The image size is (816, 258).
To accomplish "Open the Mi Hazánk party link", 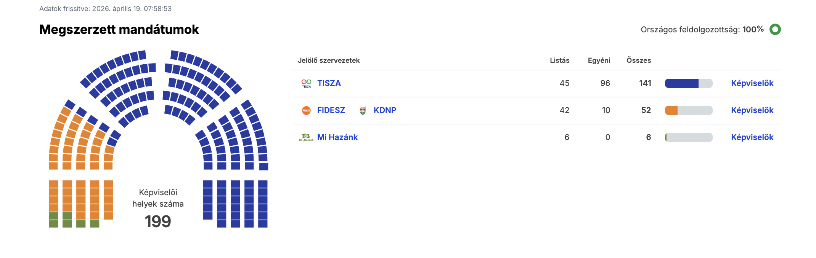I will tap(337, 137).
